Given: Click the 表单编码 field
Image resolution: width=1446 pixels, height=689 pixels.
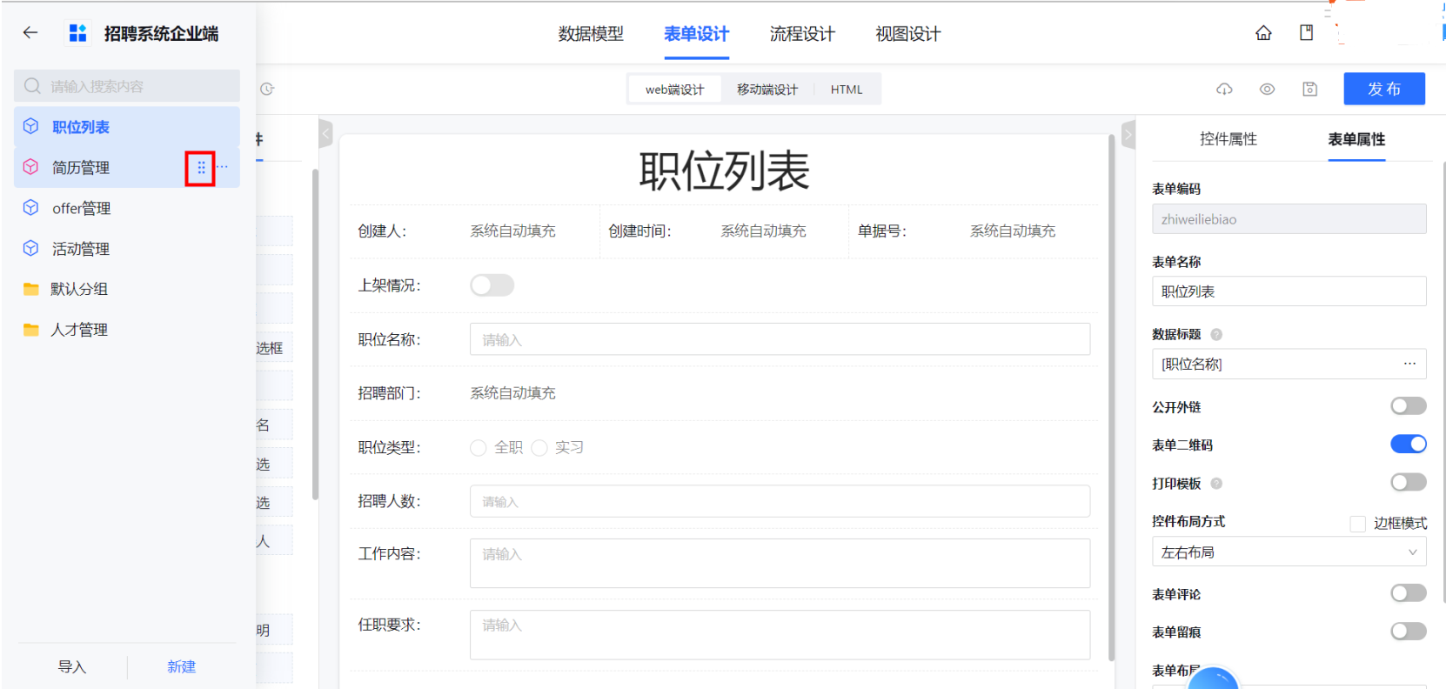Looking at the screenshot, I should 1289,218.
